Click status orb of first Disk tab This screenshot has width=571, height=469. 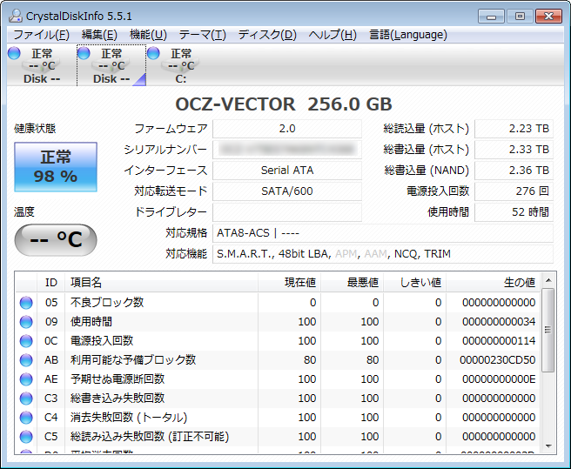click(x=13, y=54)
